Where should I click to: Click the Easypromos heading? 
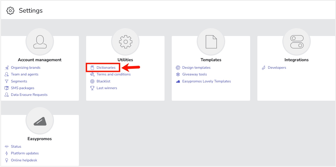pyautogui.click(x=40, y=139)
